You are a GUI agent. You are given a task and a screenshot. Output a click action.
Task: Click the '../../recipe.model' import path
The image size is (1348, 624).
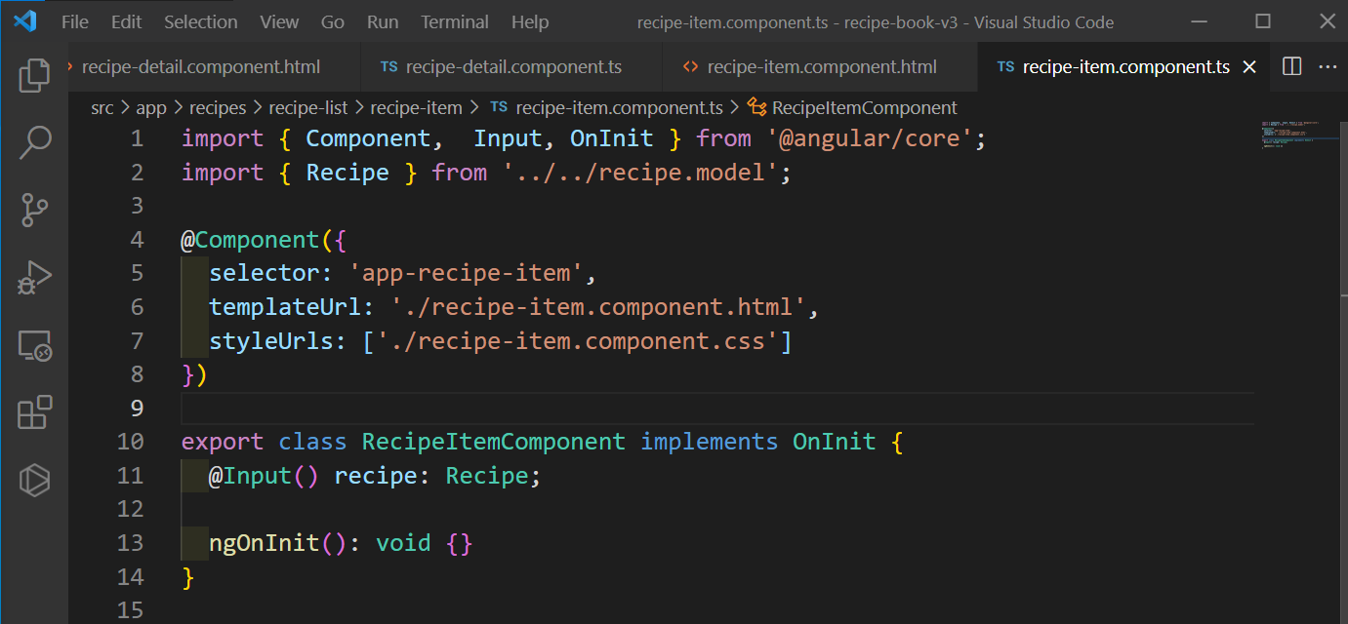pos(639,173)
